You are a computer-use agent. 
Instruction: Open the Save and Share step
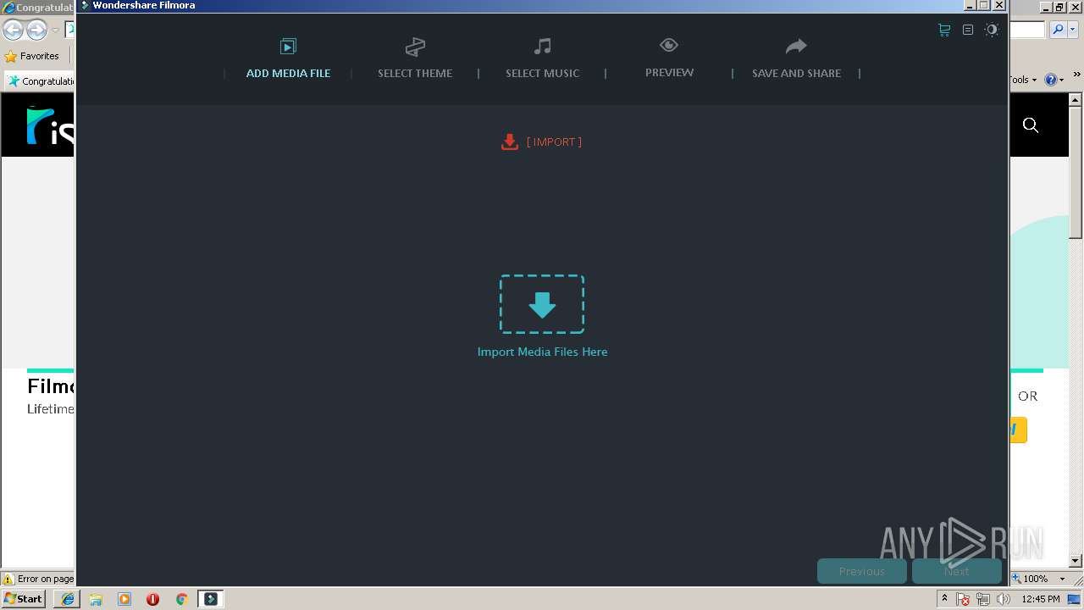coord(796,73)
